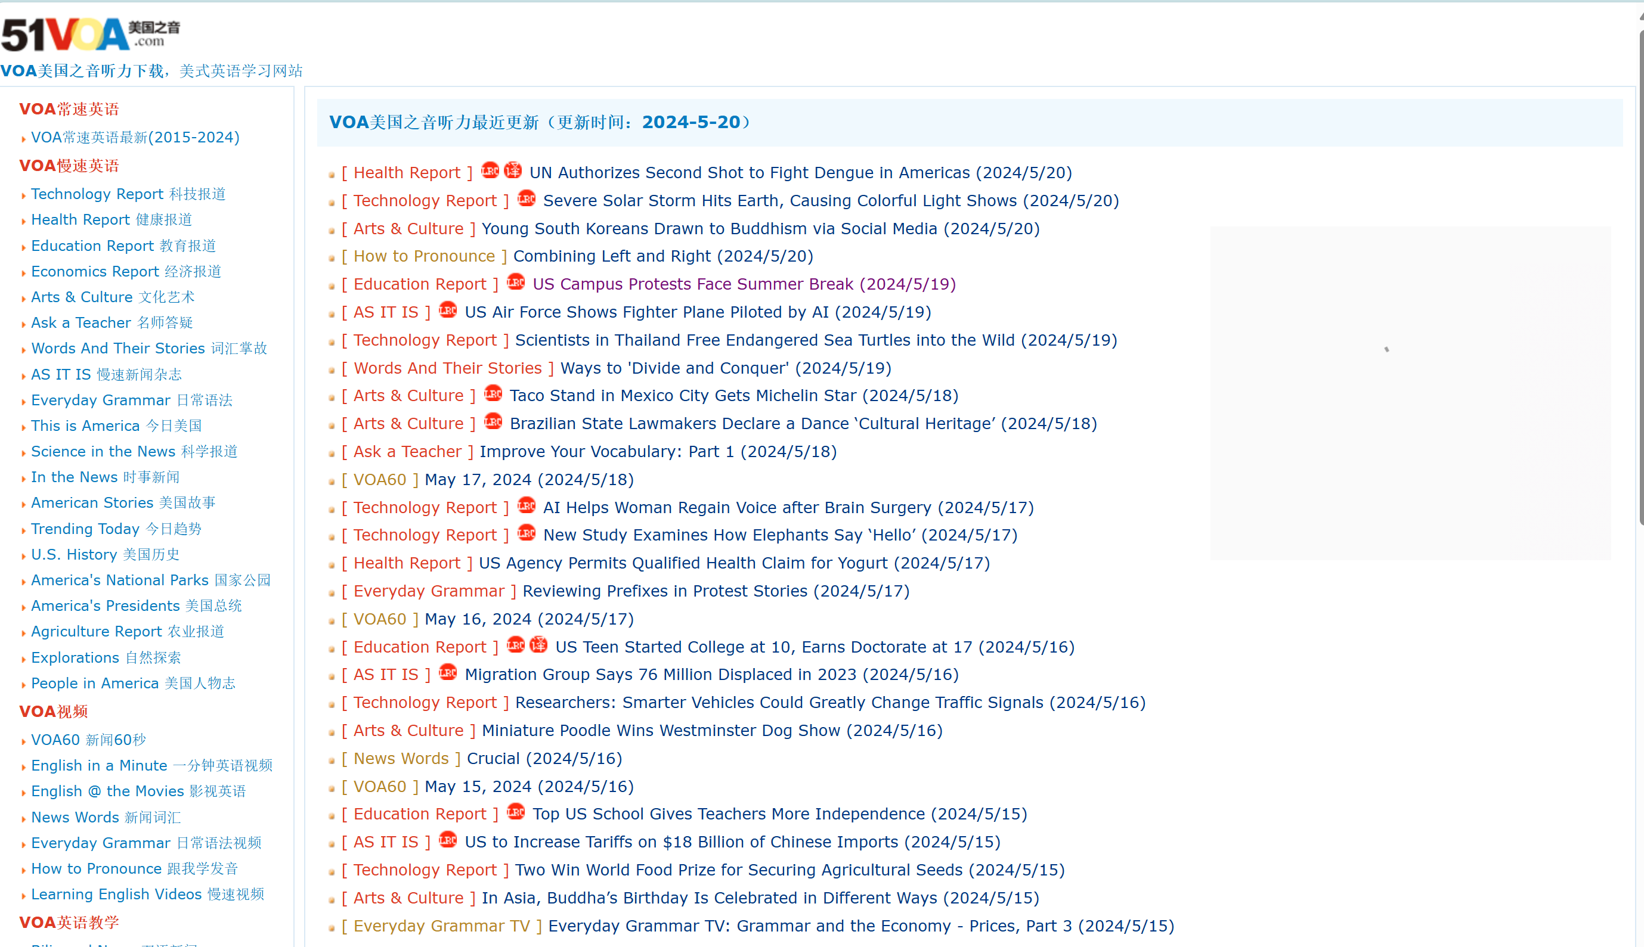Open In the News 时事新闻 link
Screen dimensions: 1644x947
tap(106, 477)
